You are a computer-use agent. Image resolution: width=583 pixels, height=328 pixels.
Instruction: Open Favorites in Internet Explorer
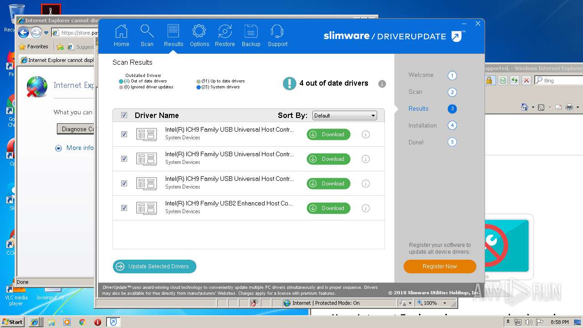[33, 46]
